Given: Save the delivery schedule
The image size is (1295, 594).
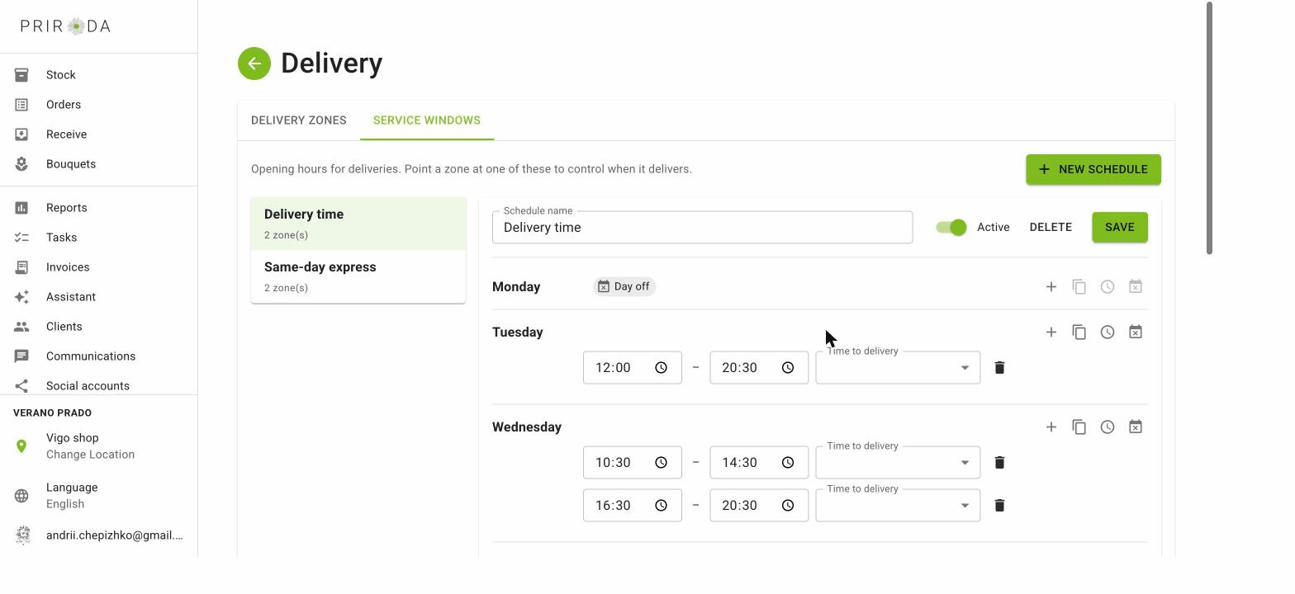Looking at the screenshot, I should 1120,228.
